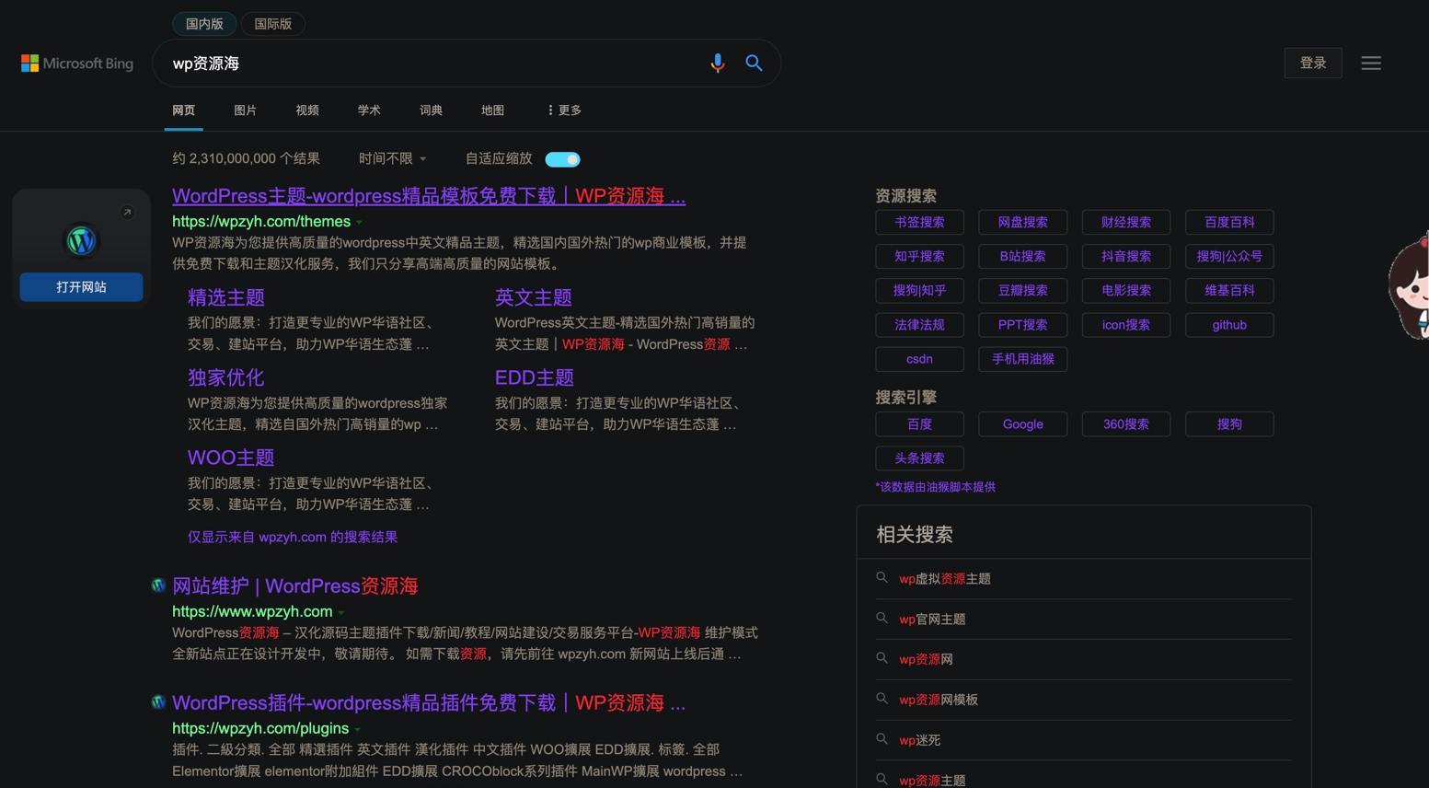Viewport: 1429px width, 788px height.
Task: Switch to the 图片 tab
Action: tap(246, 110)
